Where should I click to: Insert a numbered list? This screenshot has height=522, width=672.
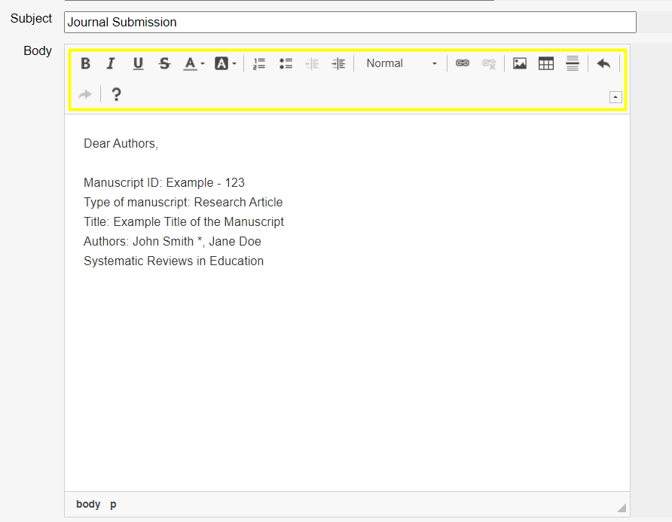(x=259, y=64)
